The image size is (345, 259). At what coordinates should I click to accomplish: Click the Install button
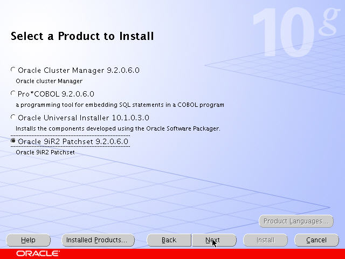tap(265, 240)
